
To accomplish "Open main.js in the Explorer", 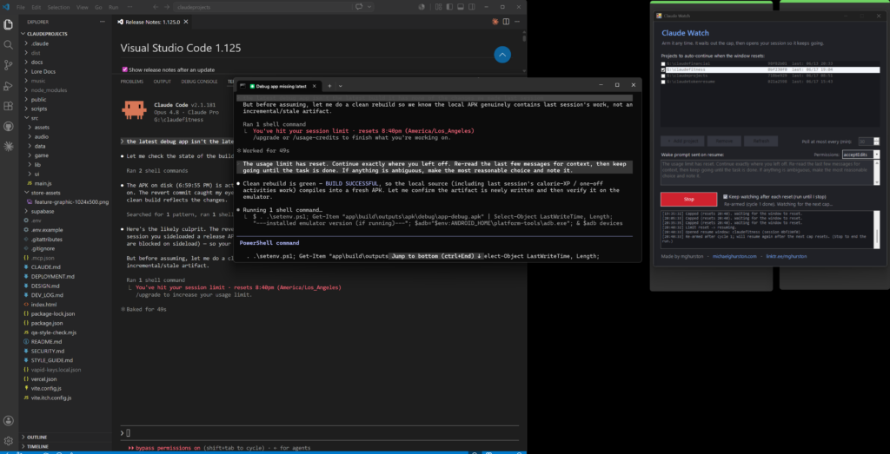I will pos(43,183).
